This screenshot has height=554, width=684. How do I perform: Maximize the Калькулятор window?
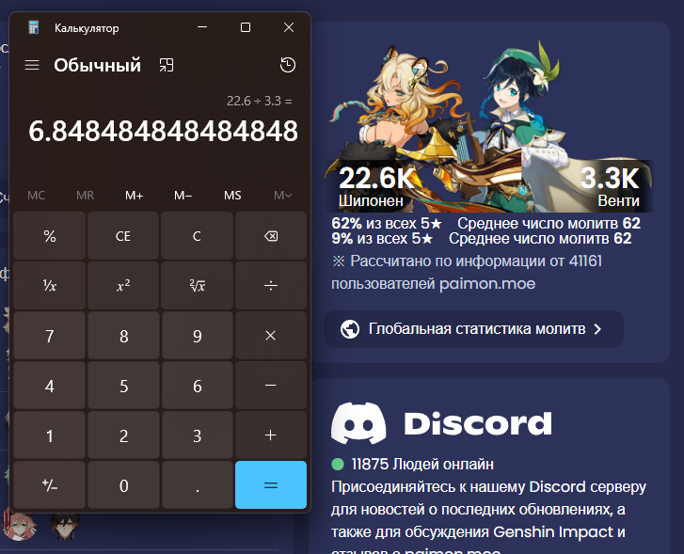(x=246, y=27)
